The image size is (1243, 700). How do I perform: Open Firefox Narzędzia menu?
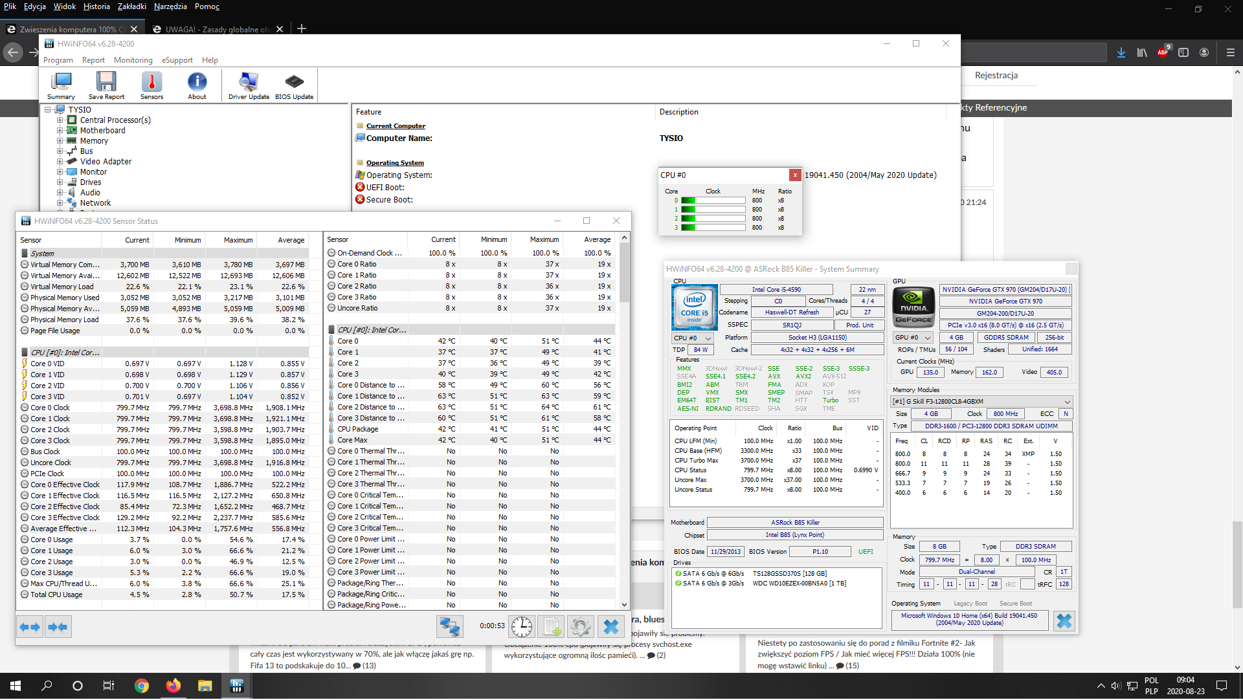tap(170, 6)
